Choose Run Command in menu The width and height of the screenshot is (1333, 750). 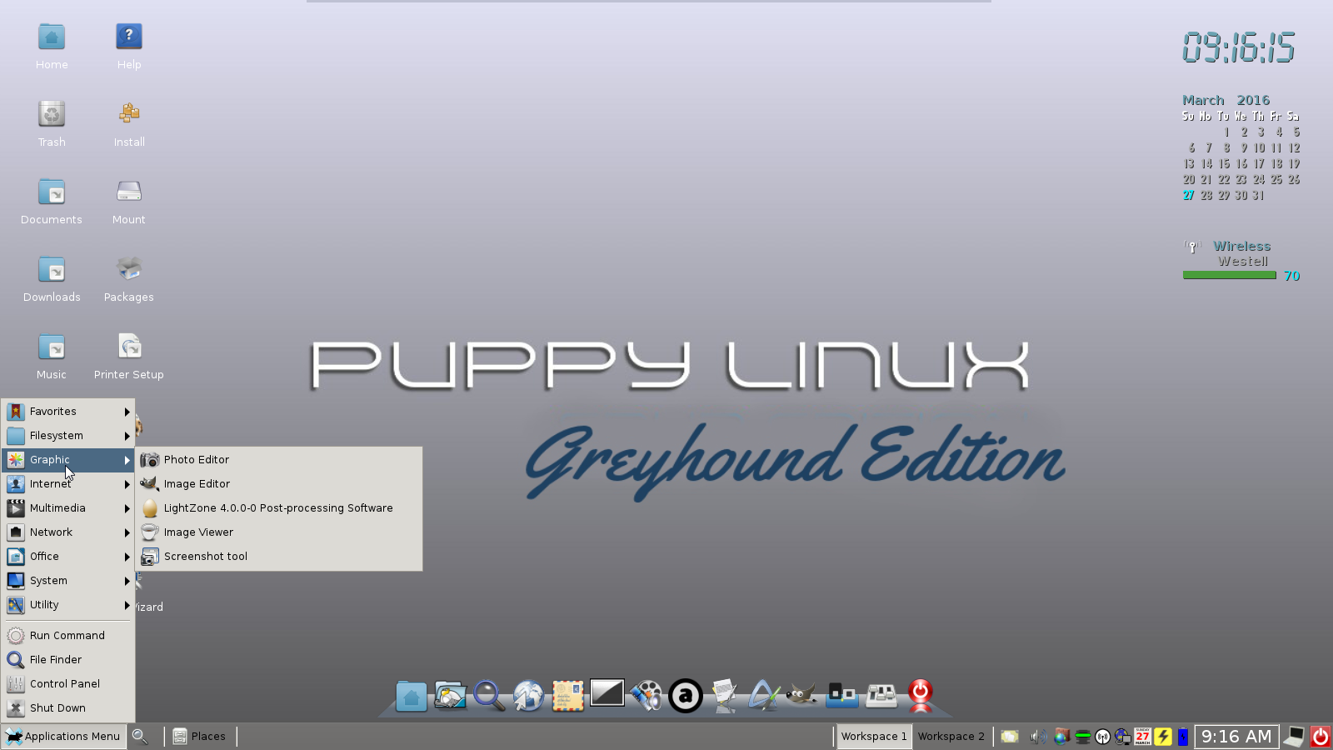point(68,636)
